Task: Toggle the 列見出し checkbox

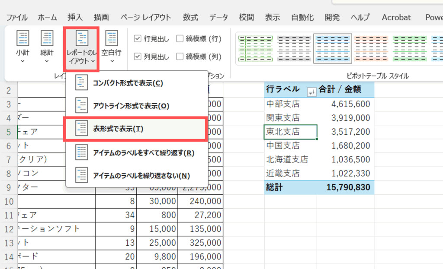Action: point(138,56)
